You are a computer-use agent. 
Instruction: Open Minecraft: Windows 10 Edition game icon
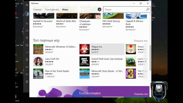[38, 49]
